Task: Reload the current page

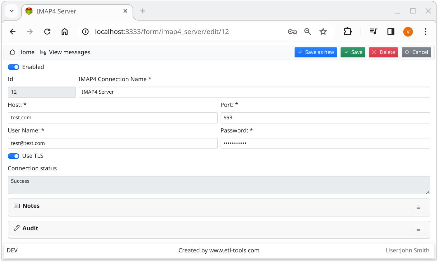Action: pyautogui.click(x=47, y=31)
